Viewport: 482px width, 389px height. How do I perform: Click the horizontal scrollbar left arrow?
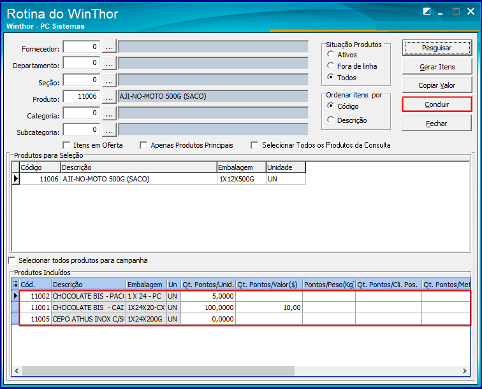pyautogui.click(x=17, y=371)
